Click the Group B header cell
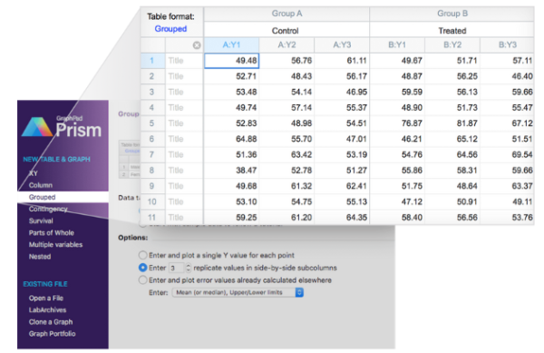Image resolution: width=544 pixels, height=353 pixels. point(452,14)
